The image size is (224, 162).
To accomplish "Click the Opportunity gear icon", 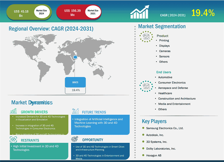I will pyautogui.click(x=75, y=139).
